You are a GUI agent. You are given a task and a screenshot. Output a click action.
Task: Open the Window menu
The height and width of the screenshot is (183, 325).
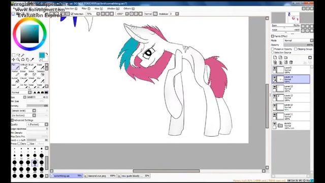point(113,9)
